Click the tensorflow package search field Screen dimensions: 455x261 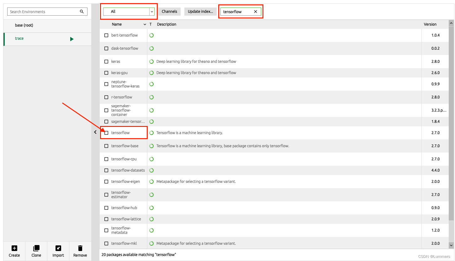(x=241, y=12)
